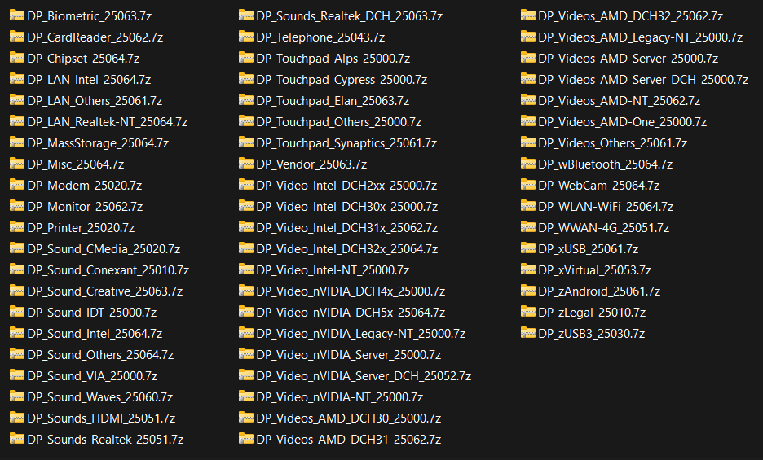
Task: Select file name DP_Video_nVIDIA_DCH4x_25000.7z
Action: (351, 291)
